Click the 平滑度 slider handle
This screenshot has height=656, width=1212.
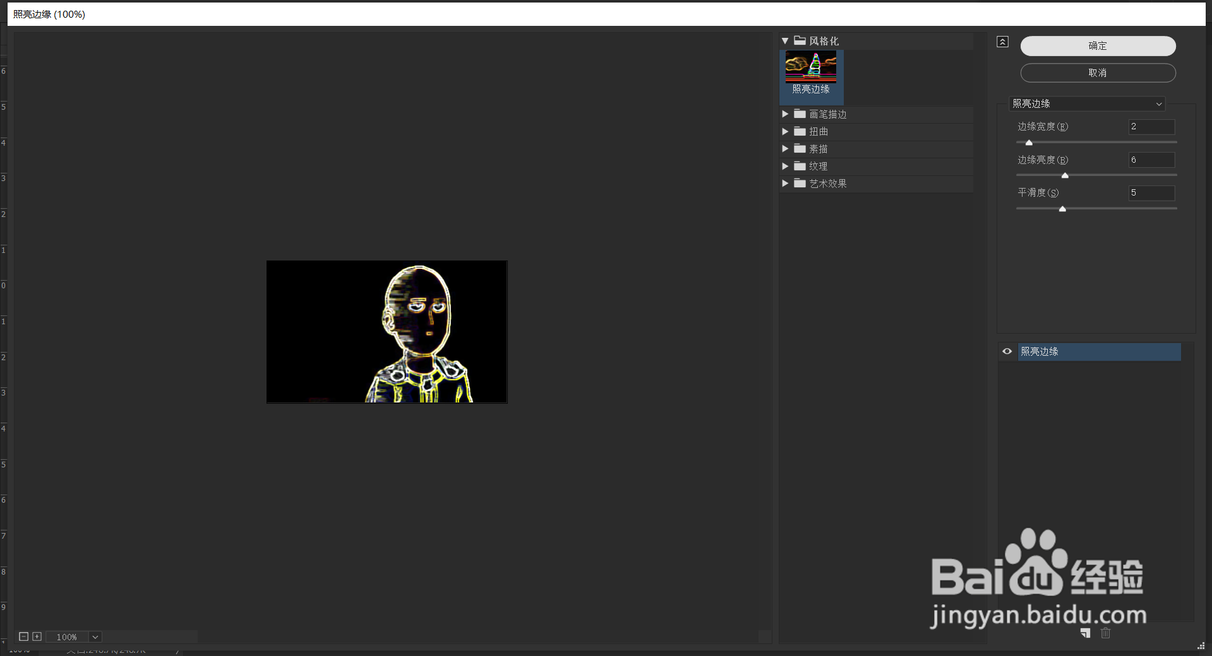[1062, 209]
